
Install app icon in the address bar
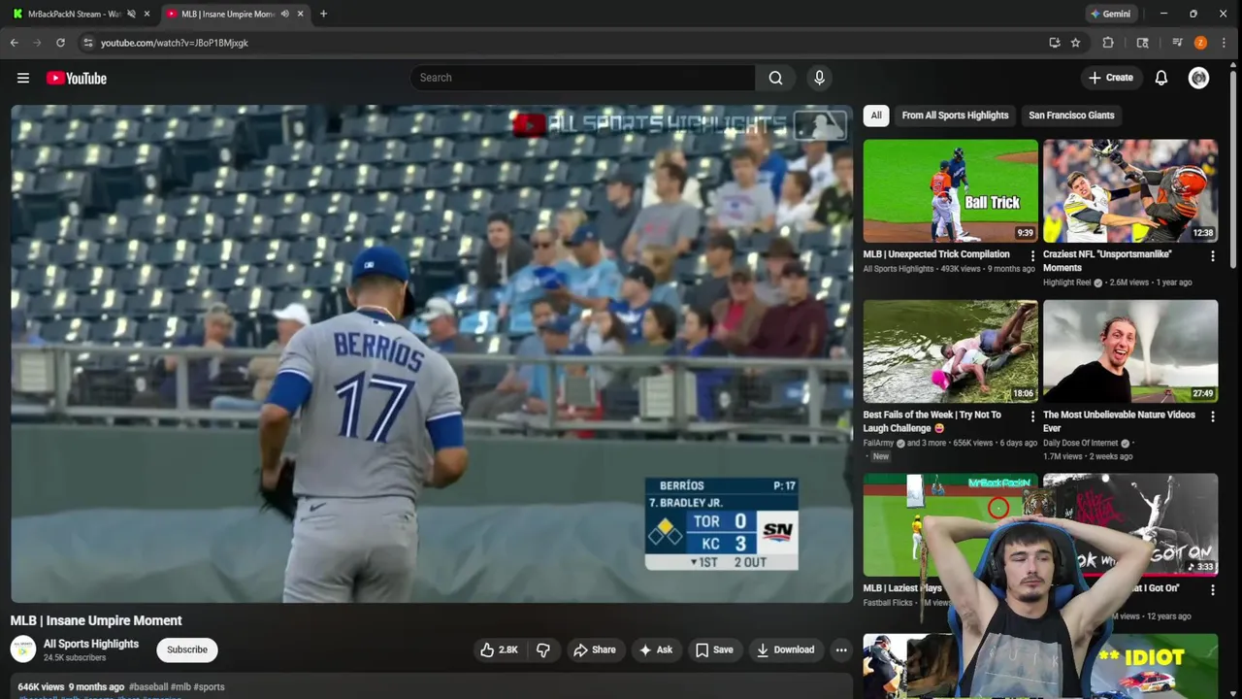point(1055,43)
